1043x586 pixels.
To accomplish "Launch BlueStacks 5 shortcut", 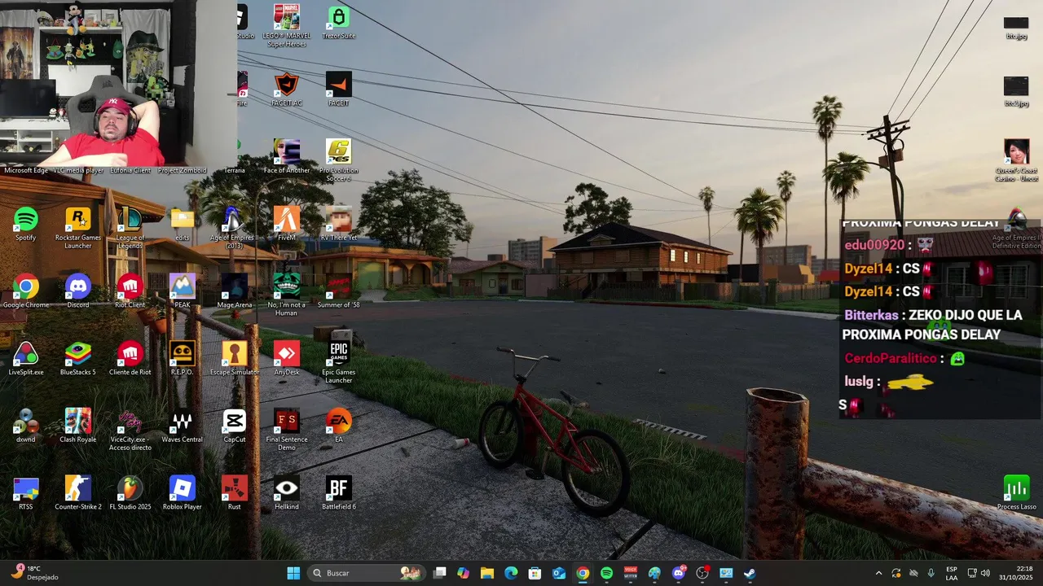I will (78, 359).
